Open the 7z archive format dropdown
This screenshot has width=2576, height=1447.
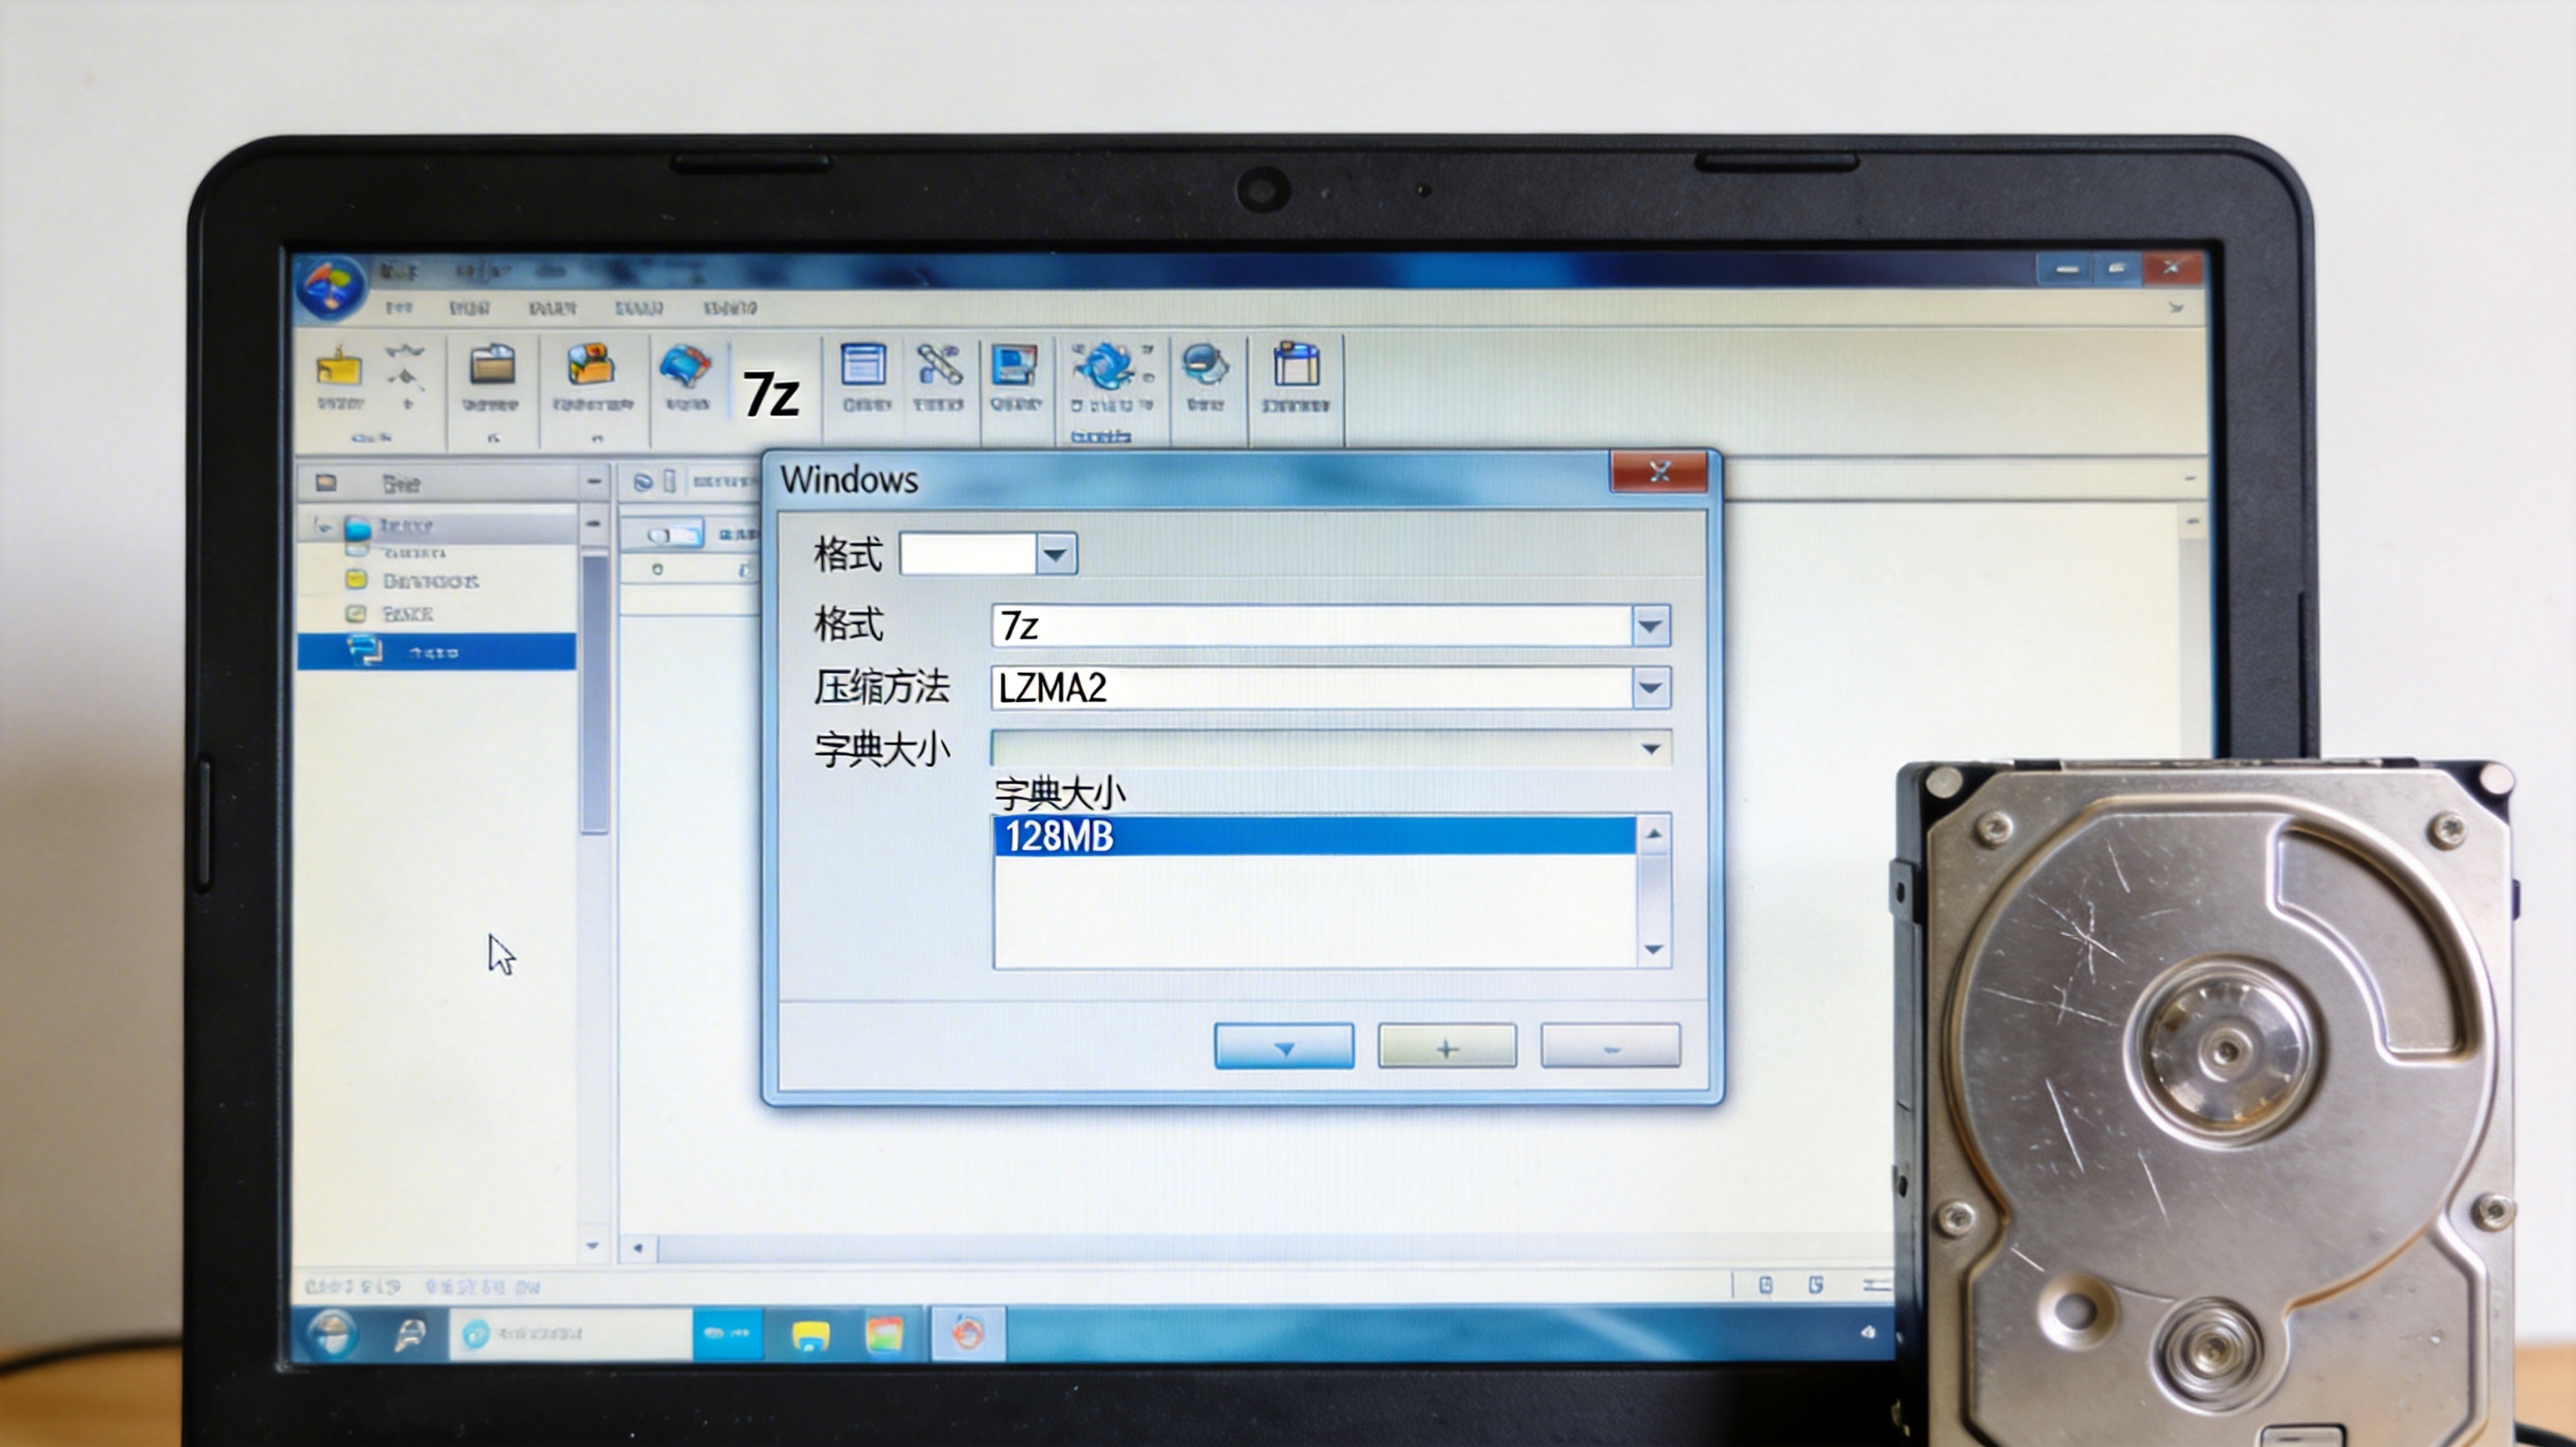tap(1650, 627)
